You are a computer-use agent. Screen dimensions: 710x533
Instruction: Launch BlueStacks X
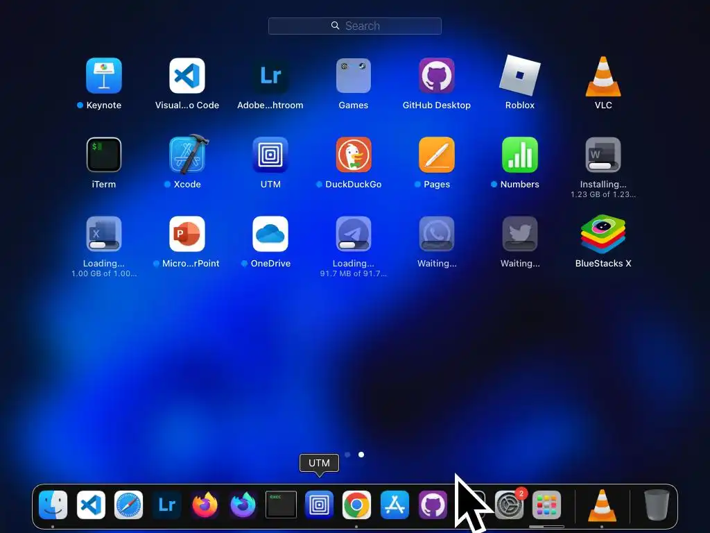click(603, 234)
